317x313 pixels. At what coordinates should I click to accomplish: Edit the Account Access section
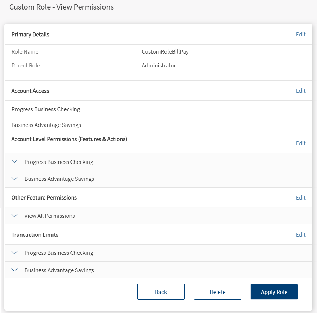pyautogui.click(x=300, y=91)
